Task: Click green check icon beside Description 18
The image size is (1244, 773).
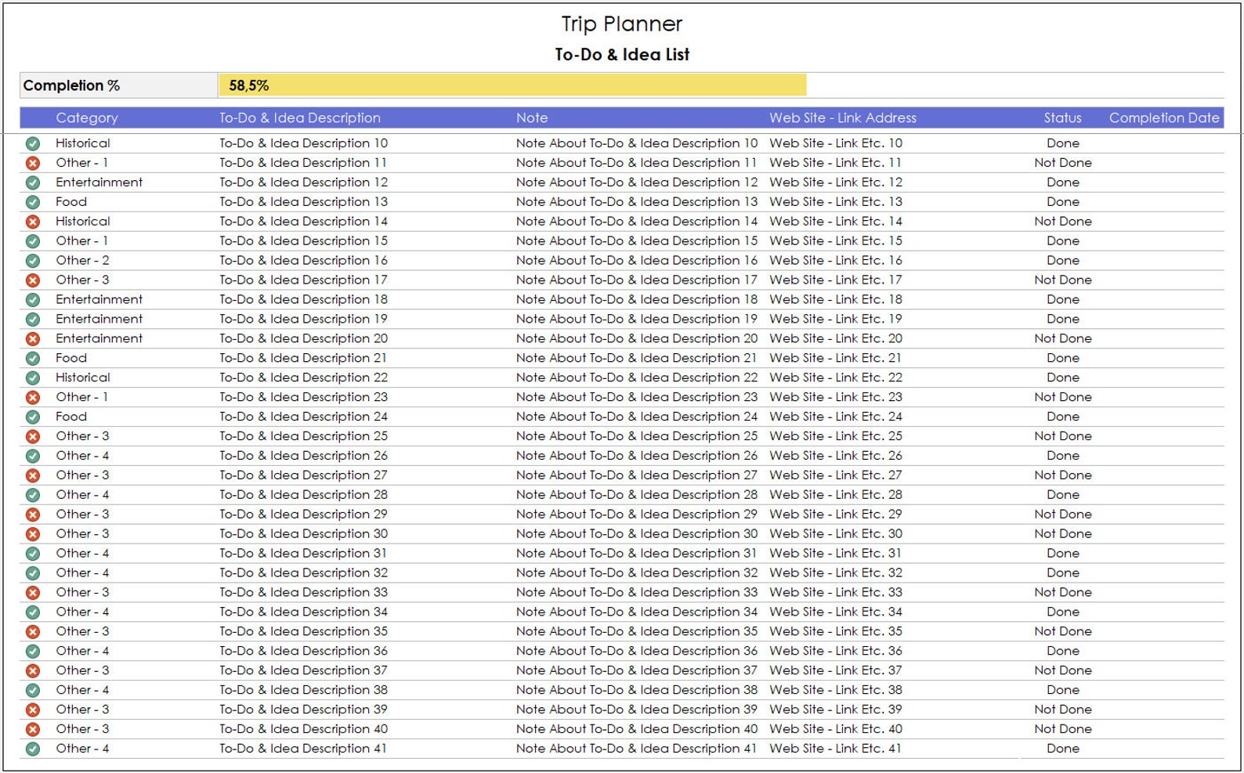Action: pyautogui.click(x=33, y=299)
